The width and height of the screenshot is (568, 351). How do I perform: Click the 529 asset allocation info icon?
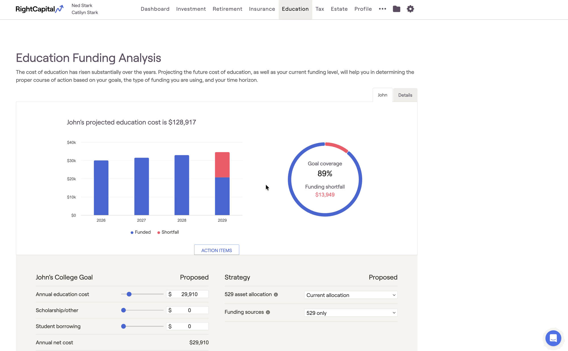276,295
